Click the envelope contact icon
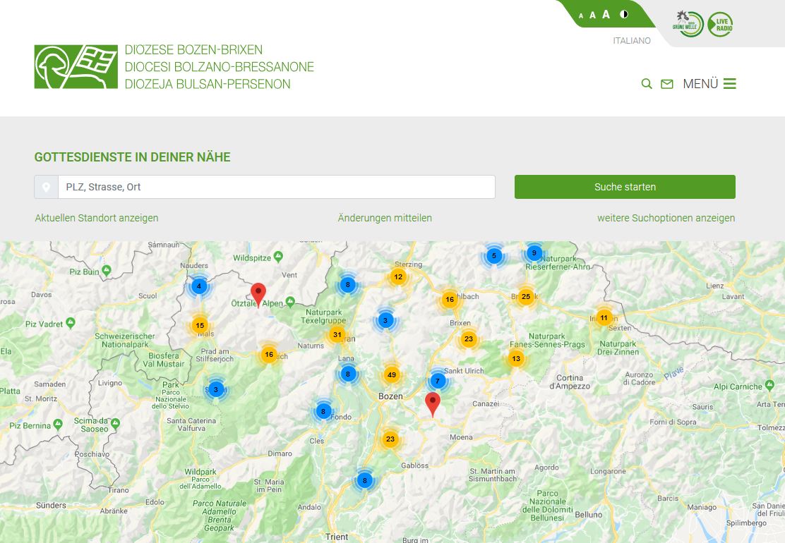 tap(666, 84)
